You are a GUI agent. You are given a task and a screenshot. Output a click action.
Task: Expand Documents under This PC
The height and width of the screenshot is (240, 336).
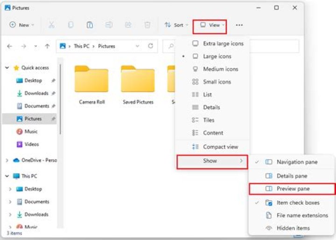pos(10,202)
